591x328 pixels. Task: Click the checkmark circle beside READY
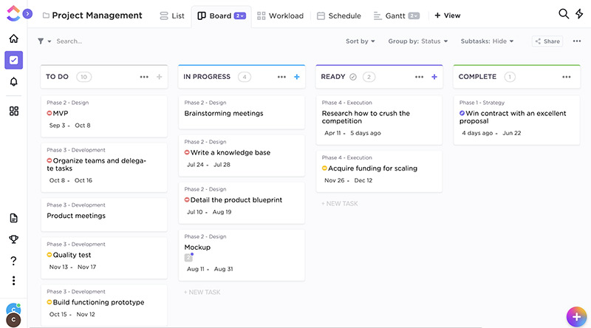click(353, 77)
